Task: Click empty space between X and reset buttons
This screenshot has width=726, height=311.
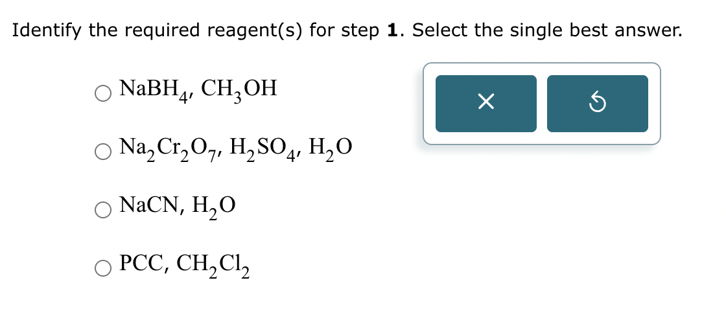Action: point(542,103)
